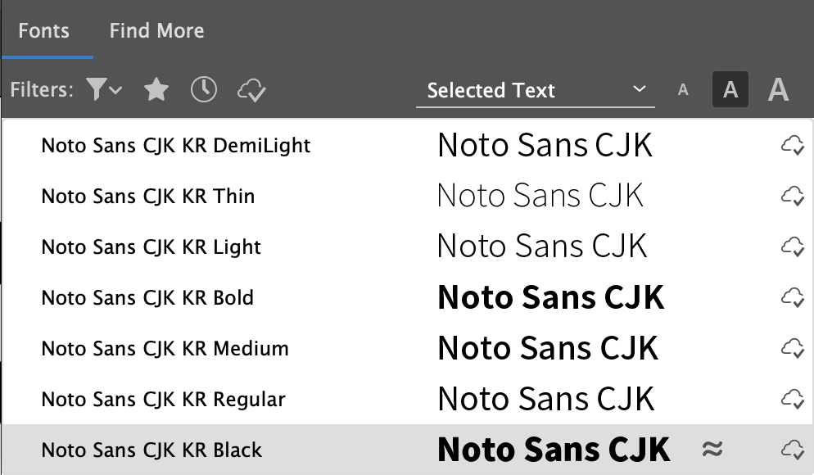814x475 pixels.
Task: Select Noto Sans CJK KR Bold font
Action: pos(407,297)
